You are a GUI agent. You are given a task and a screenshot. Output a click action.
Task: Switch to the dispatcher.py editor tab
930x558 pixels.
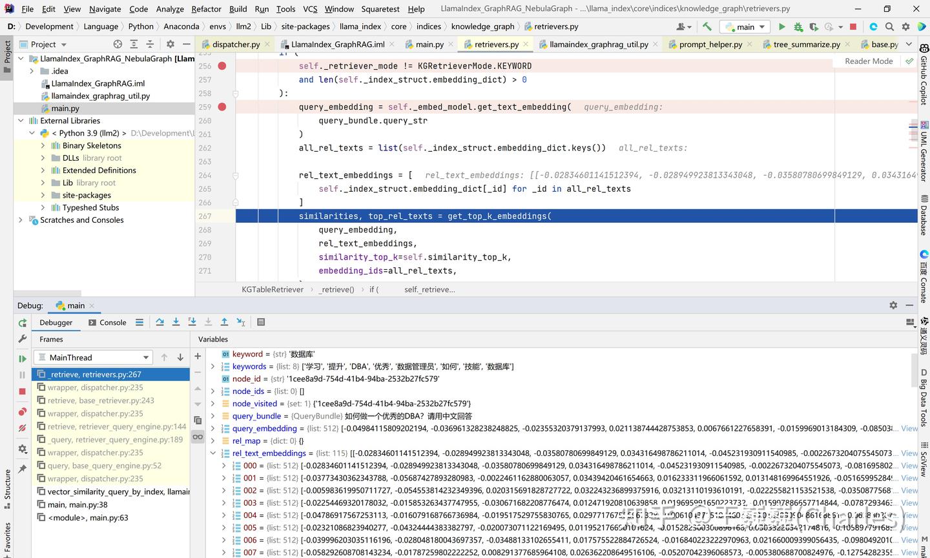click(x=236, y=44)
